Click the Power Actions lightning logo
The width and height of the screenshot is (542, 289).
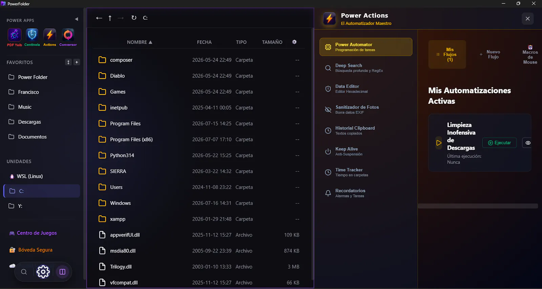pyautogui.click(x=329, y=19)
